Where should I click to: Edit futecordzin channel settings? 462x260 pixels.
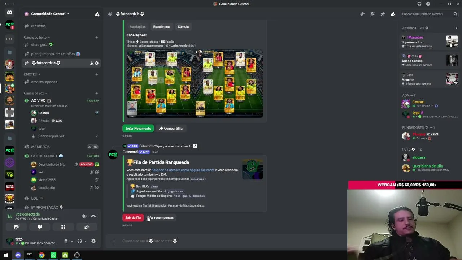click(x=97, y=63)
